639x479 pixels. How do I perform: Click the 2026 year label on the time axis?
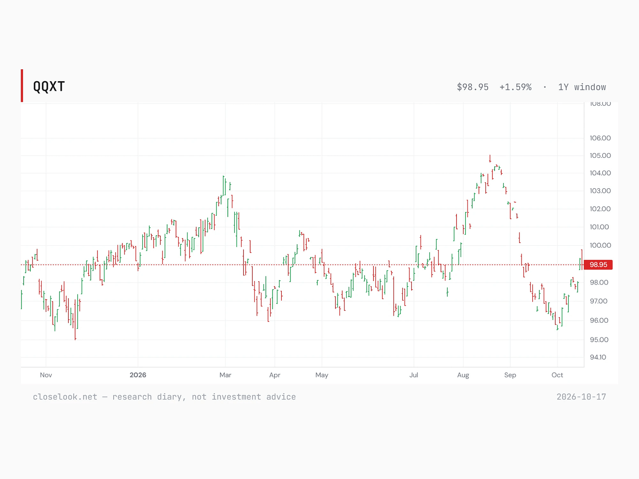pos(138,375)
